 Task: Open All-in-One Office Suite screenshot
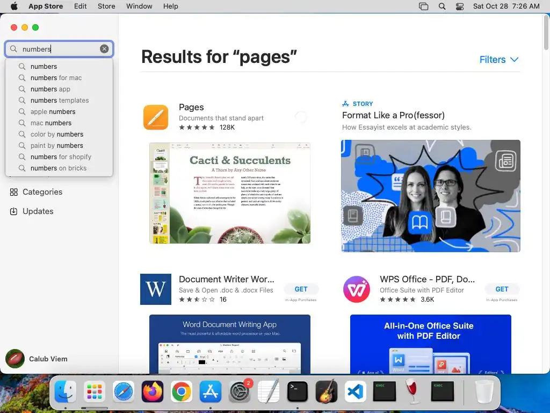[x=430, y=344]
